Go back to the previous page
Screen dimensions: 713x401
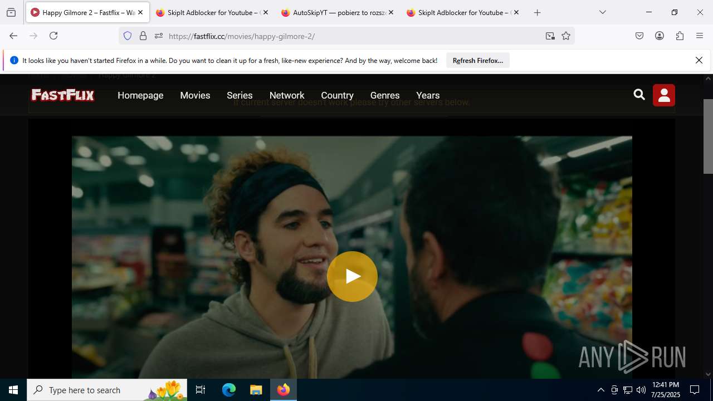[x=13, y=36]
